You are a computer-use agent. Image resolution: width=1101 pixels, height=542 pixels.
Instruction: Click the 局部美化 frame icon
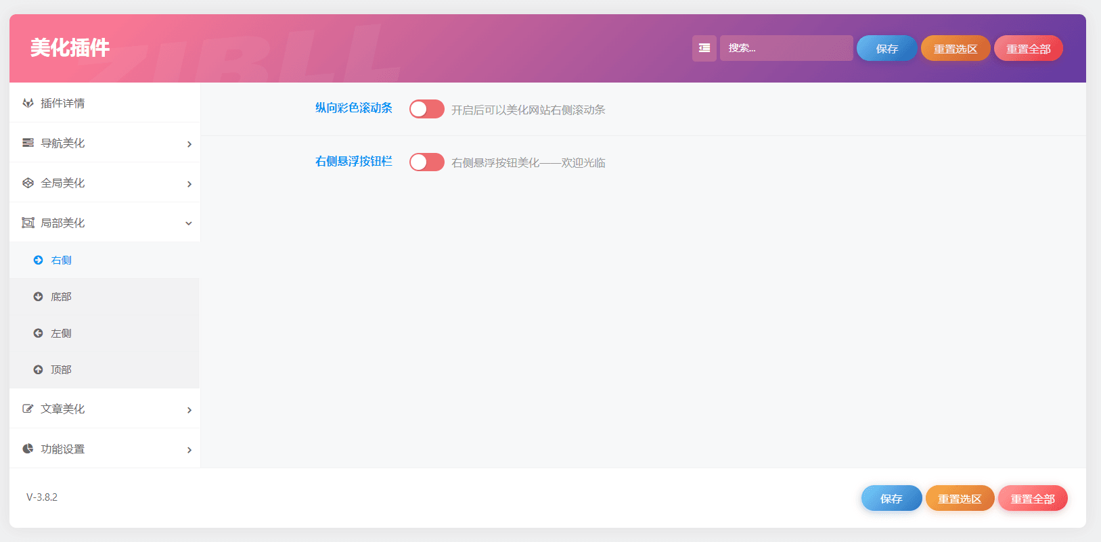click(x=28, y=223)
